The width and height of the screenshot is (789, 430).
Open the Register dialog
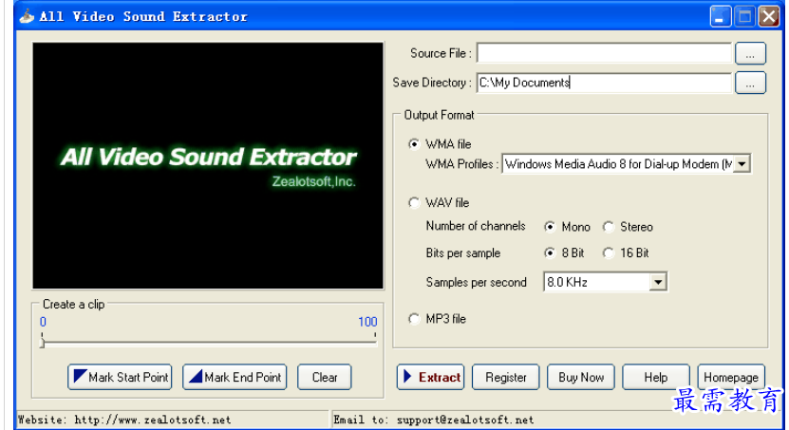[506, 377]
